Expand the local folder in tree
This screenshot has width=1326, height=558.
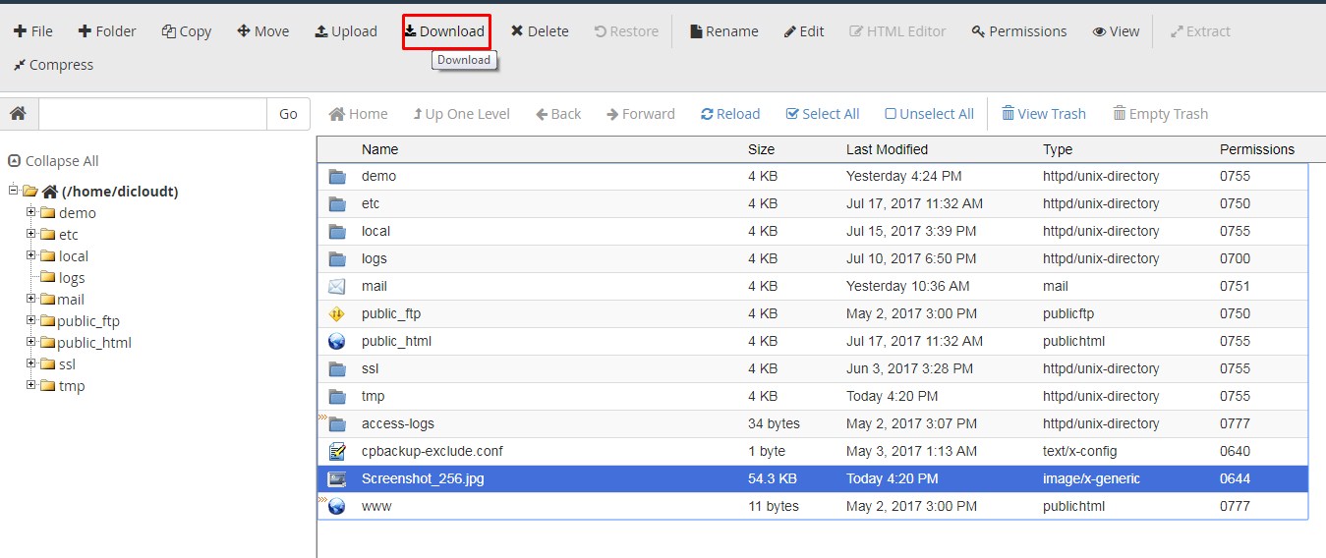[31, 255]
